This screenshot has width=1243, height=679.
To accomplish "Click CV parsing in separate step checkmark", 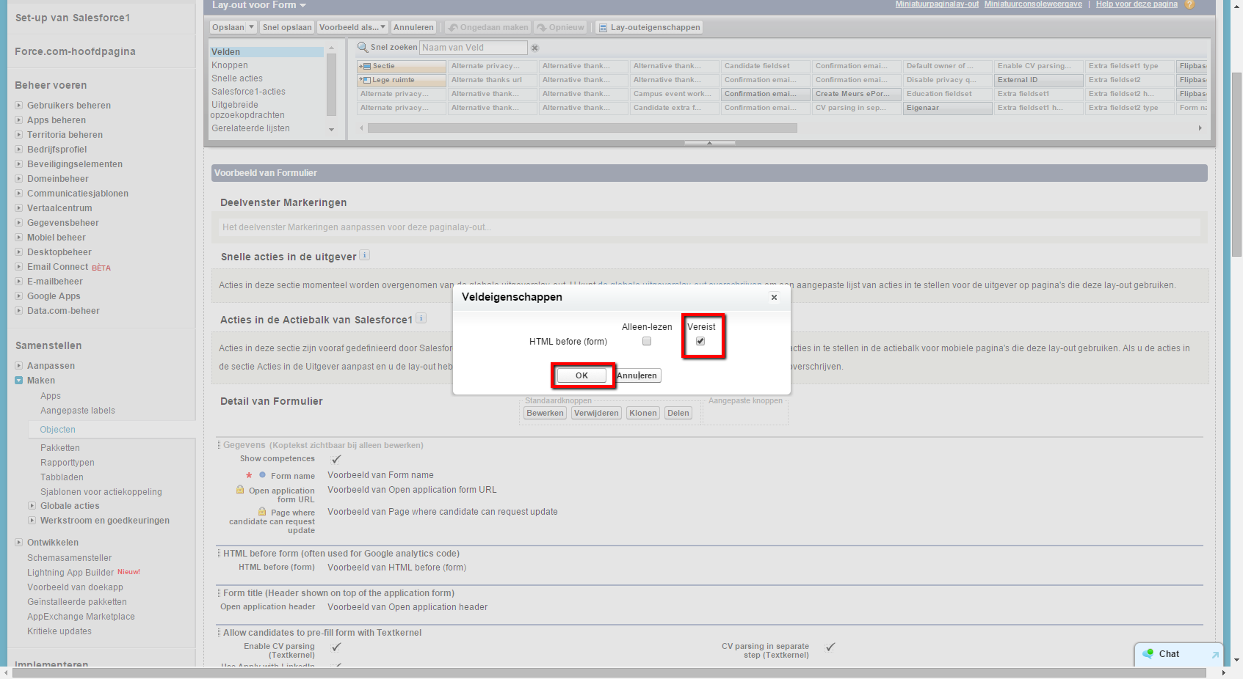I will 830,647.
